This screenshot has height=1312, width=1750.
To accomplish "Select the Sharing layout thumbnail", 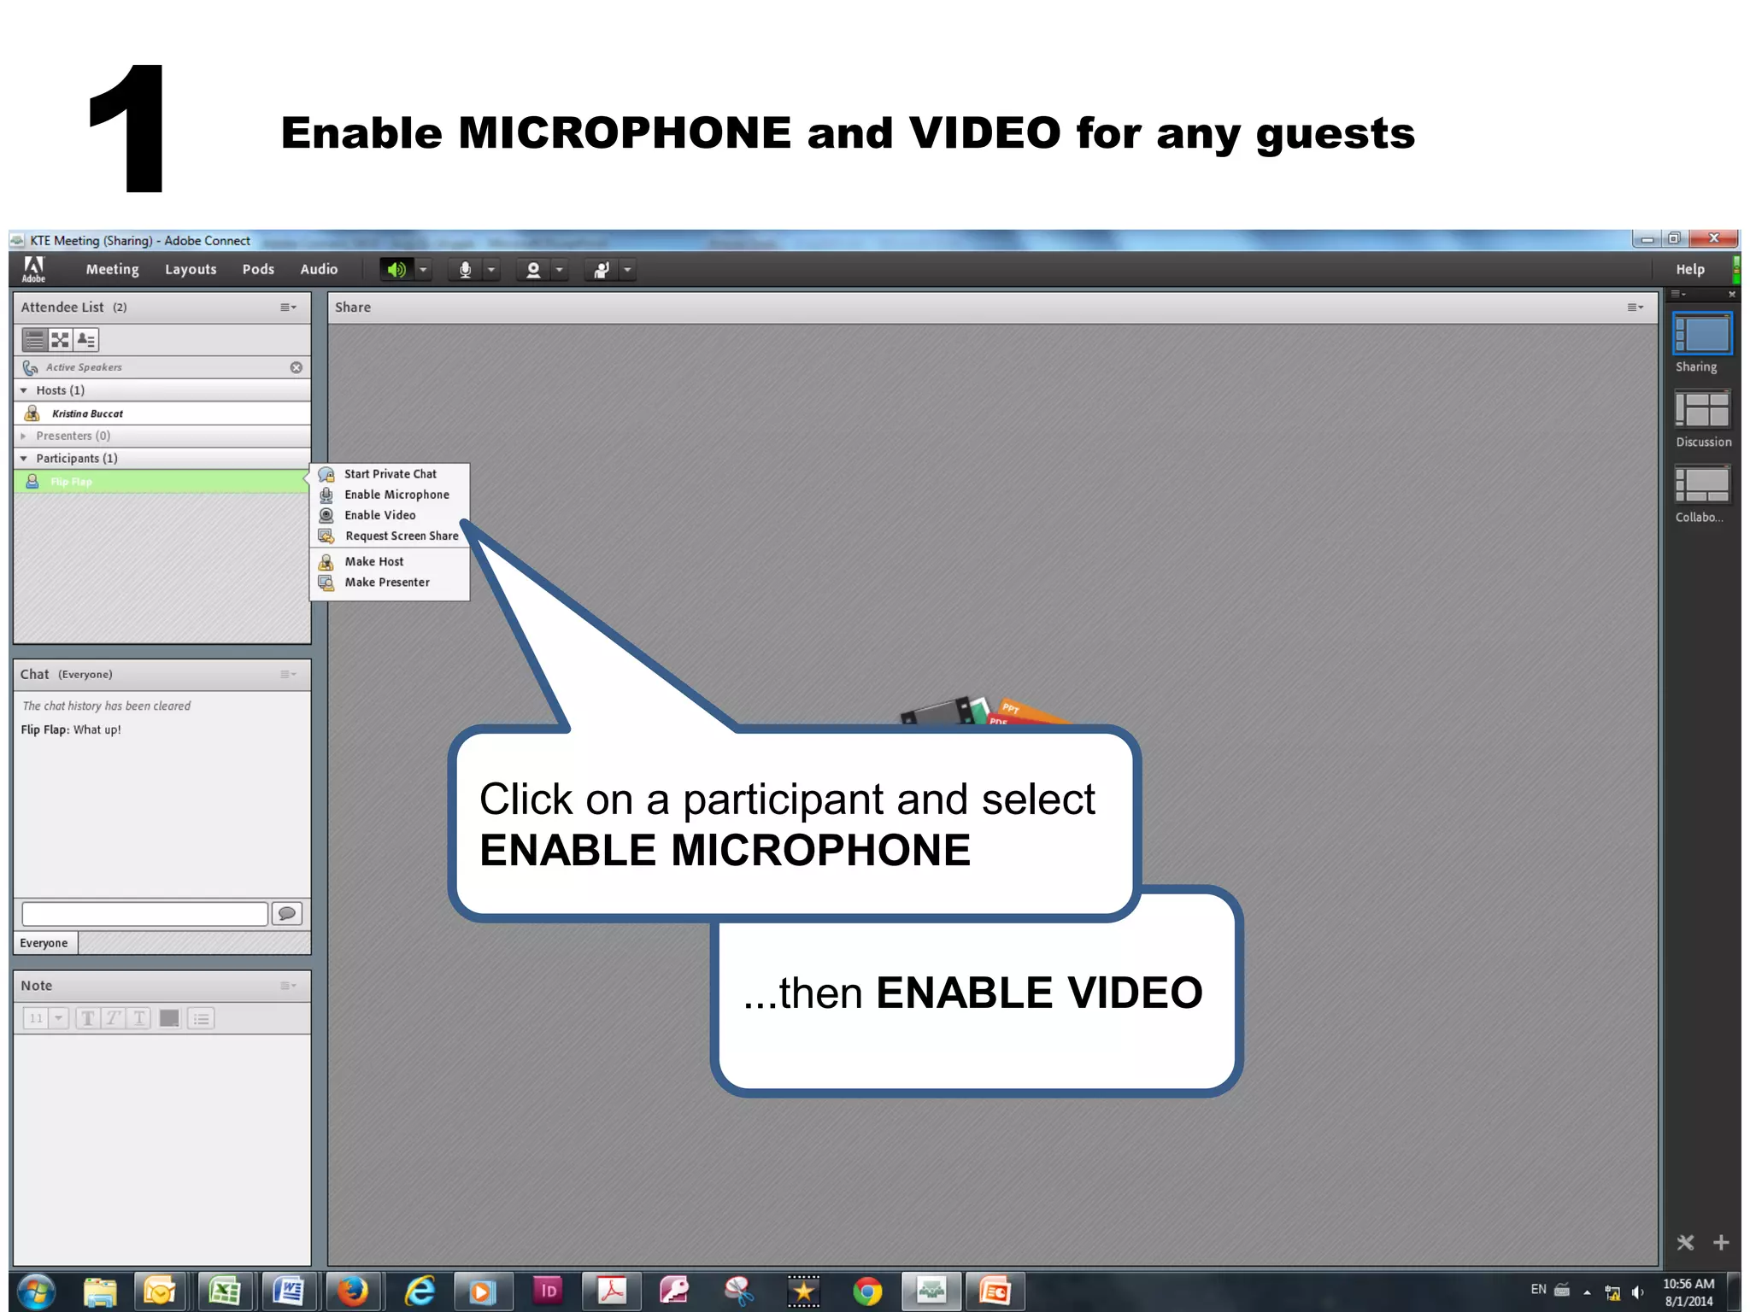I will point(1702,334).
